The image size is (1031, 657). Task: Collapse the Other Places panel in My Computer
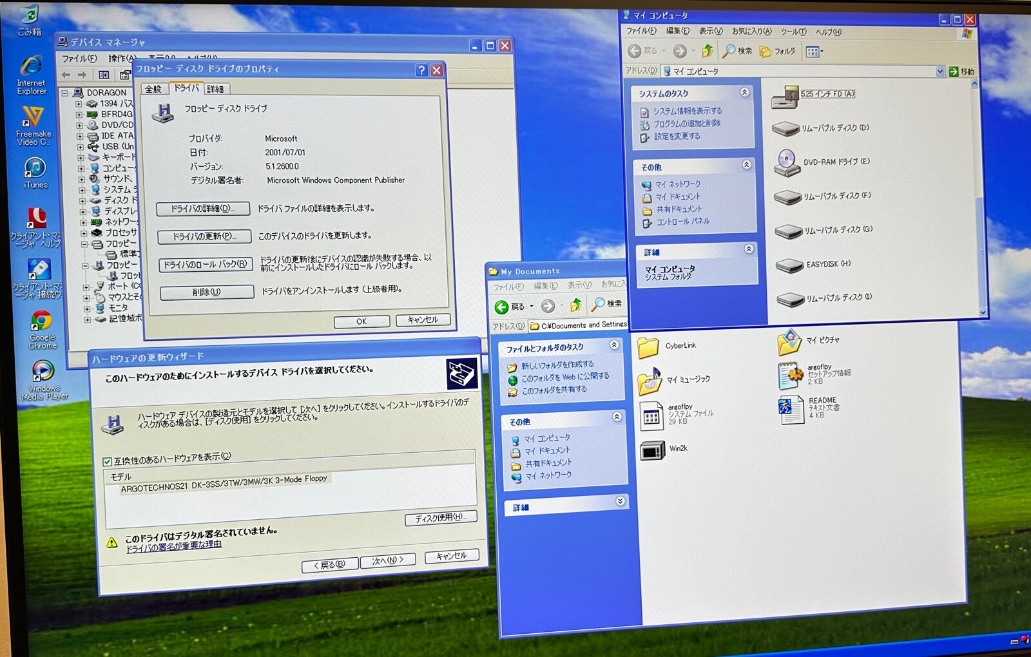[x=746, y=165]
